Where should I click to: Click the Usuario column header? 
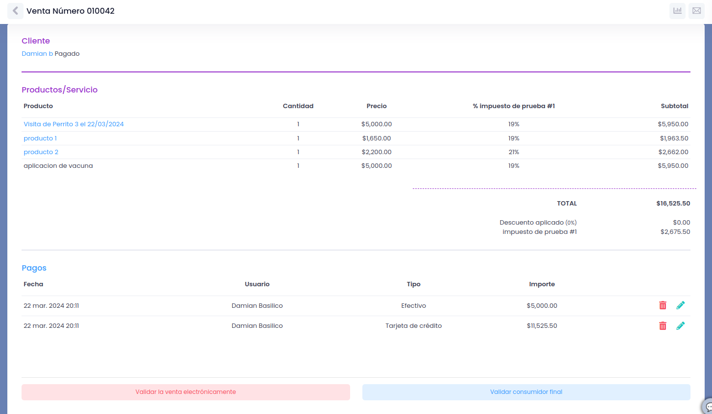pyautogui.click(x=257, y=284)
